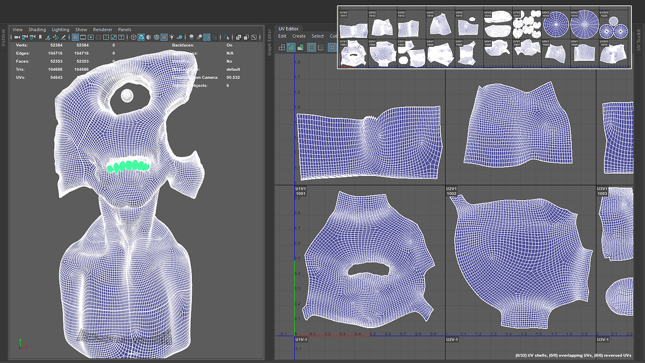
Task: Click the U1V1 1001 tile label
Action: (300, 191)
